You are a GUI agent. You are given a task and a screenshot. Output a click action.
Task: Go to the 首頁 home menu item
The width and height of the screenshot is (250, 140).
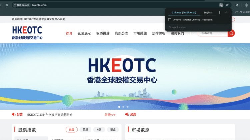click(x=69, y=33)
